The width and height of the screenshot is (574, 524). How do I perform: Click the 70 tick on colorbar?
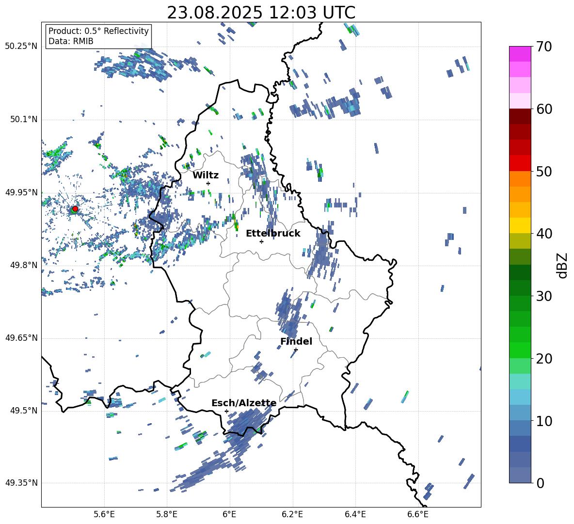coord(544,47)
